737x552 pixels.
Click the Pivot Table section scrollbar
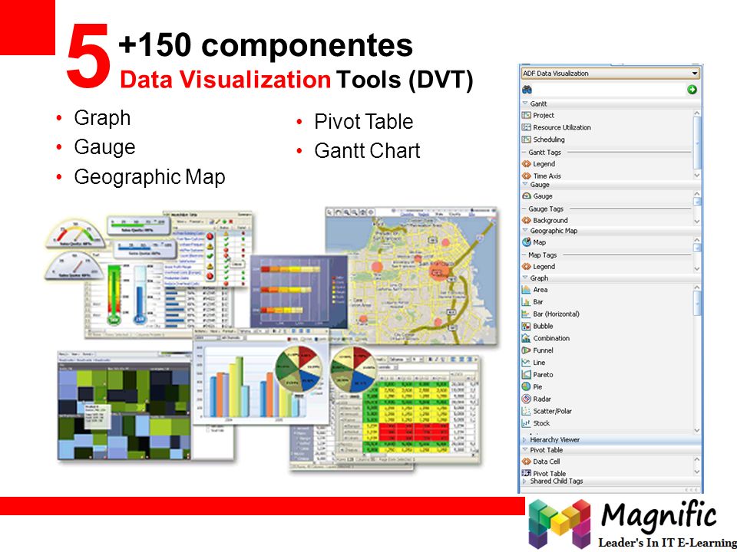coord(697,466)
